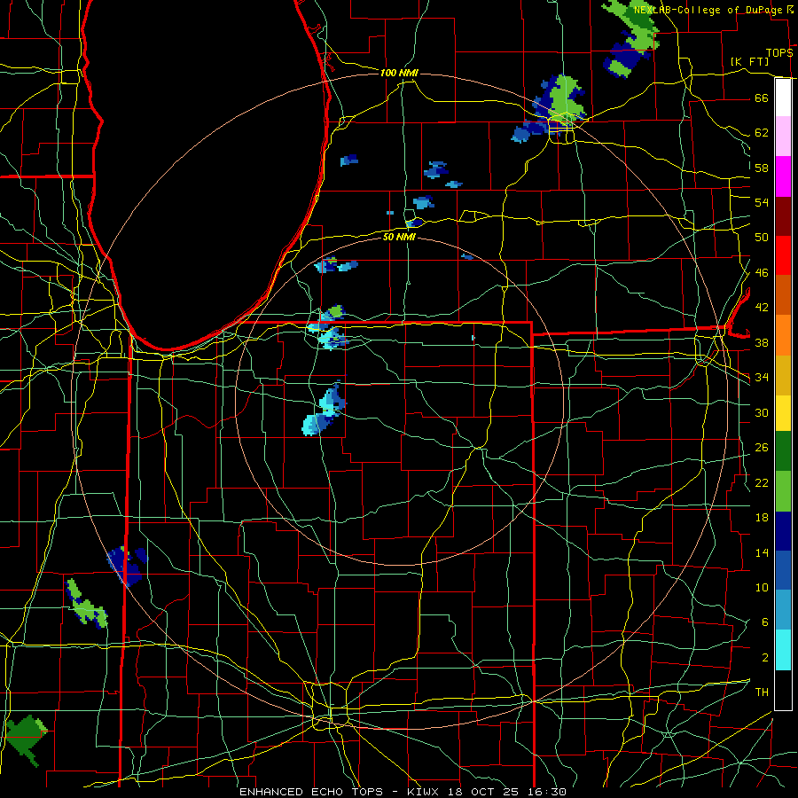
Task: Pick the maroon swatch on the color scale
Action: (x=783, y=215)
